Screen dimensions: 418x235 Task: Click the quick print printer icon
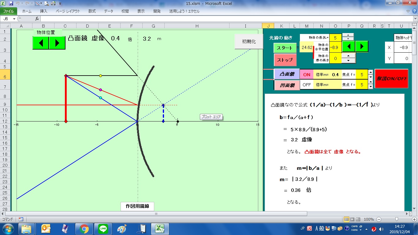[53, 4]
